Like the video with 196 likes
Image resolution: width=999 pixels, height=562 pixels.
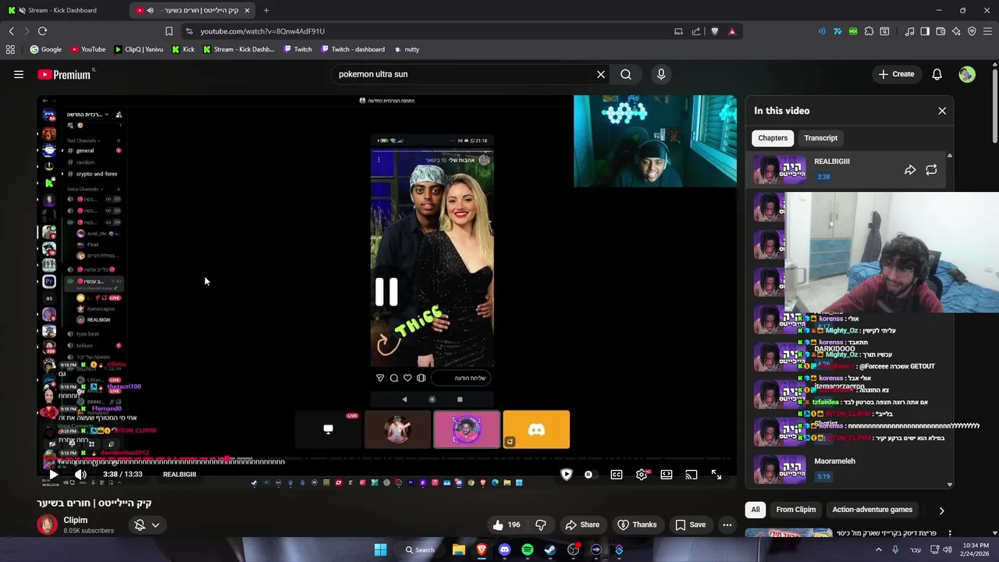pos(506,525)
